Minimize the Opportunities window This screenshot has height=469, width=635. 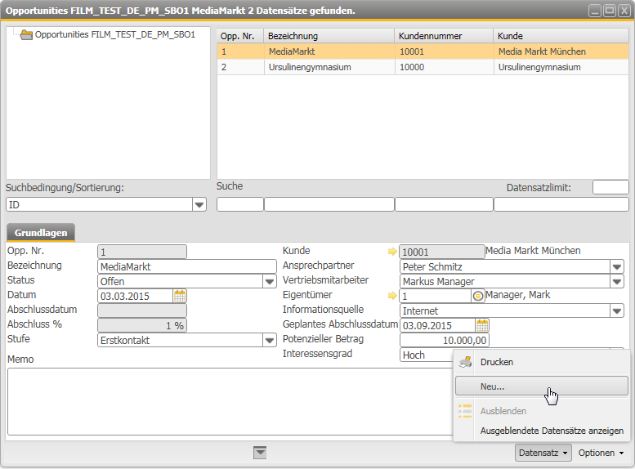595,11
